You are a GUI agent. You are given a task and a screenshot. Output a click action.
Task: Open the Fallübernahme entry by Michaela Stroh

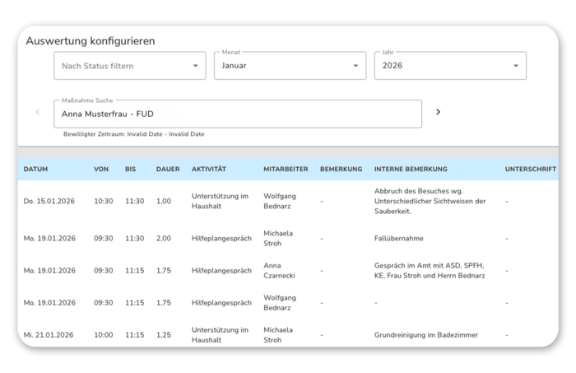tap(397, 239)
